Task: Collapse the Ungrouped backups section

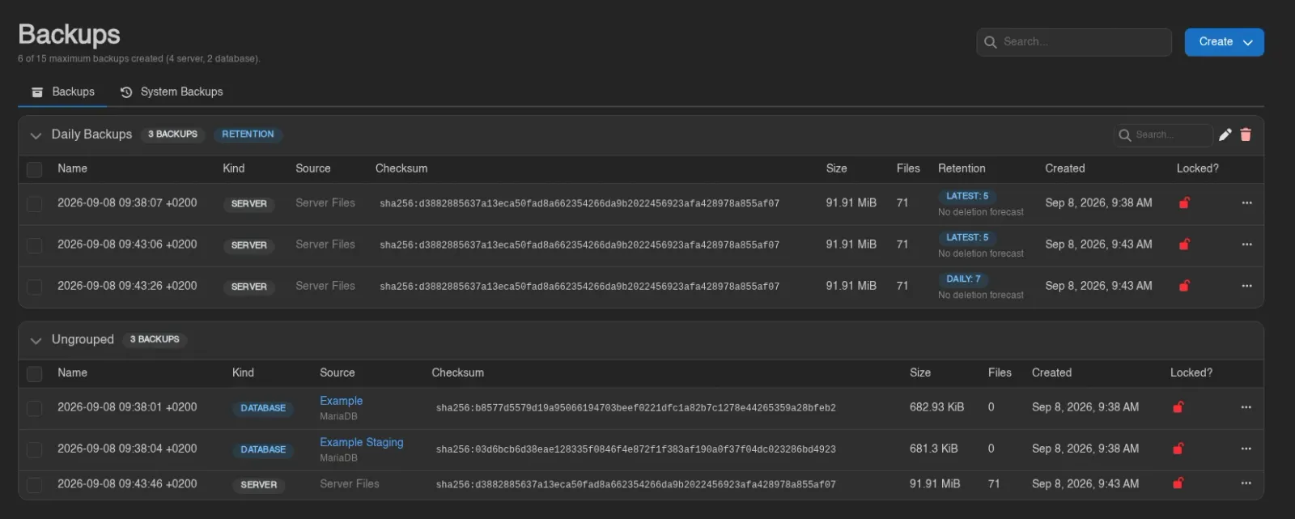Action: 36,340
